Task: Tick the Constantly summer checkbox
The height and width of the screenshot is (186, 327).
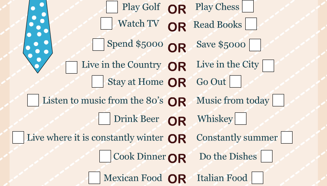Action: point(287,137)
